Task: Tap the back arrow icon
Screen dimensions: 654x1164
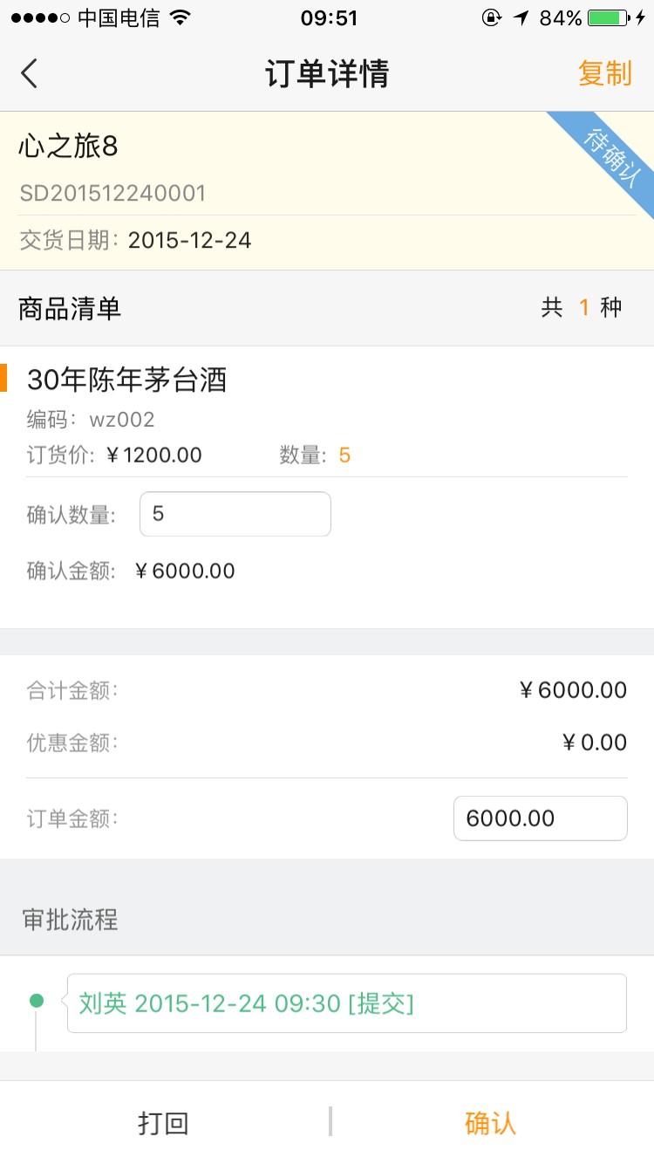Action: pos(30,73)
